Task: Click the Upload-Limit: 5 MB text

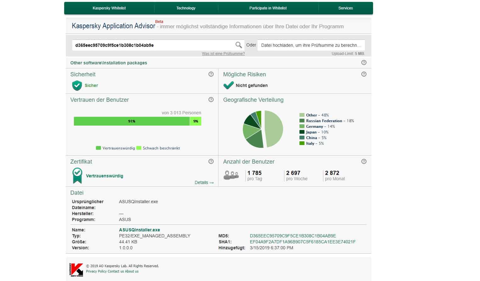Action: pos(348,54)
